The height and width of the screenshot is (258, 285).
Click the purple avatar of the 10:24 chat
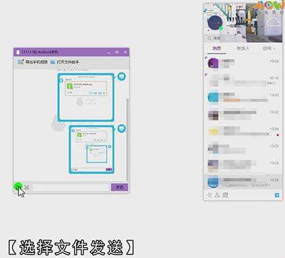(213, 63)
